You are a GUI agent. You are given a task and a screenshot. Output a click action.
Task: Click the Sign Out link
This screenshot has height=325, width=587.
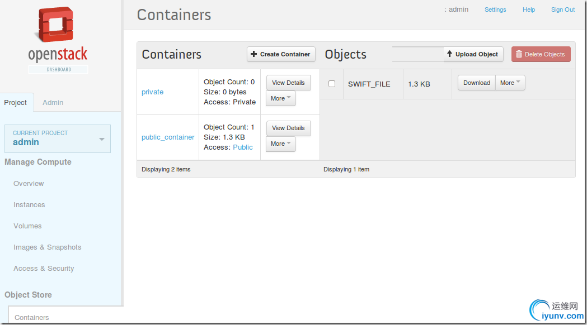562,9
